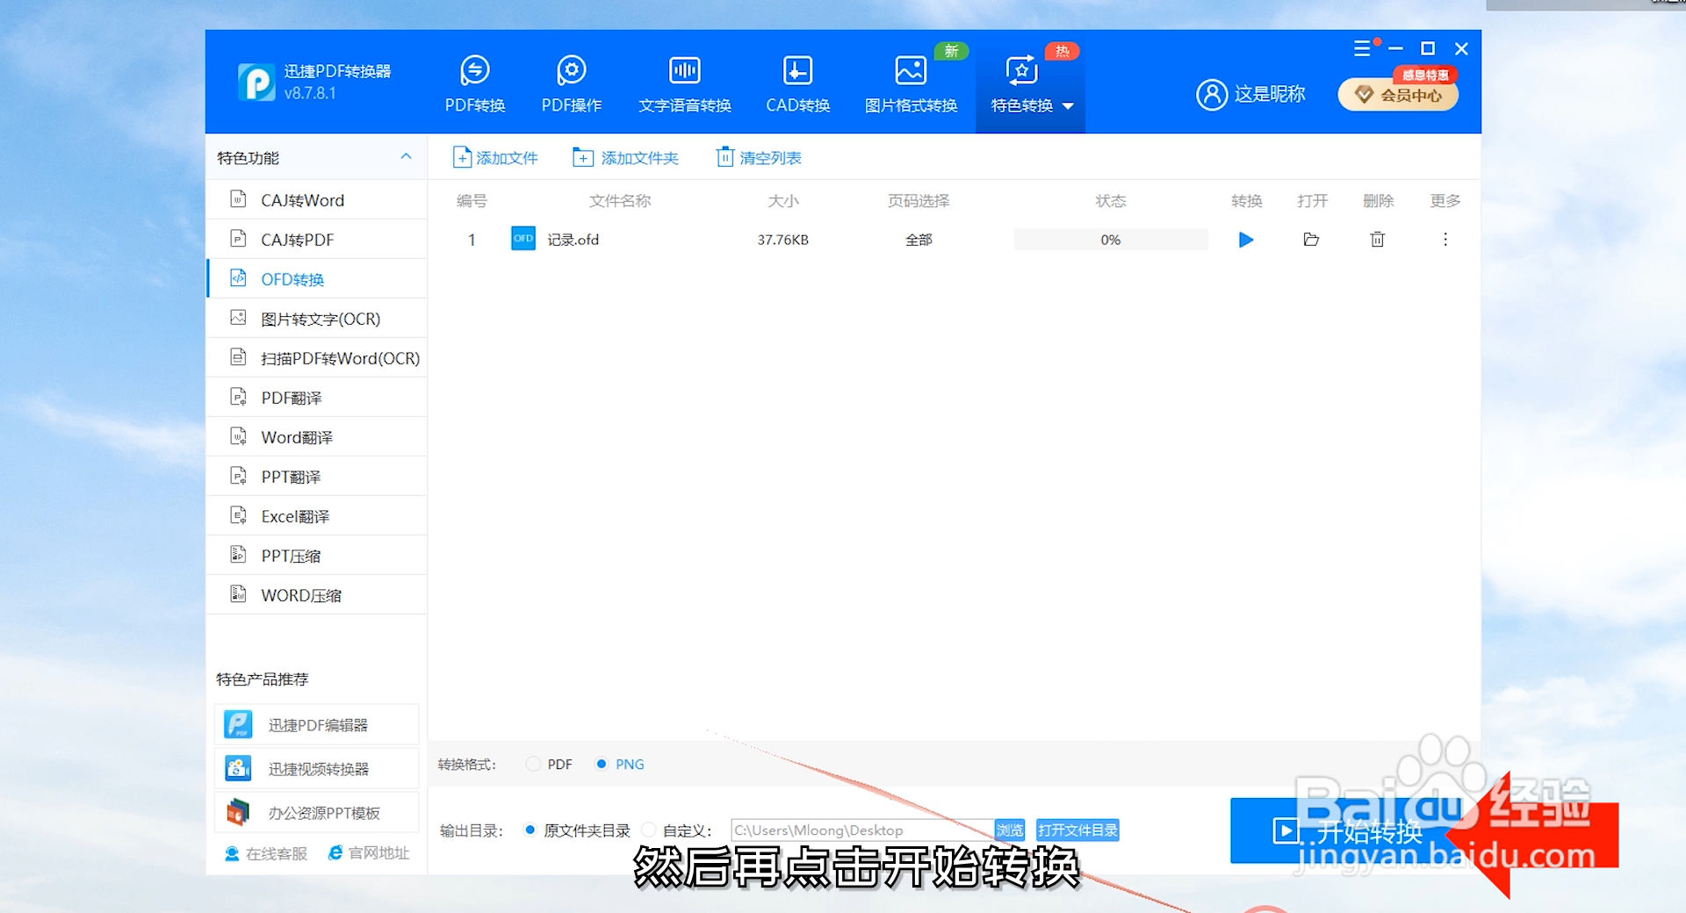
Task: Select CAJ转Word in sidebar
Action: (x=317, y=199)
